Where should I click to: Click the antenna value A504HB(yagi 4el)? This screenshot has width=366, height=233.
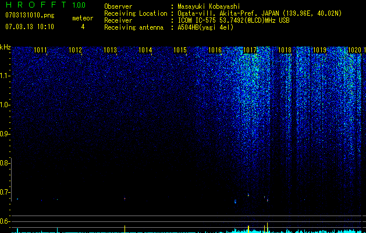tap(205, 27)
